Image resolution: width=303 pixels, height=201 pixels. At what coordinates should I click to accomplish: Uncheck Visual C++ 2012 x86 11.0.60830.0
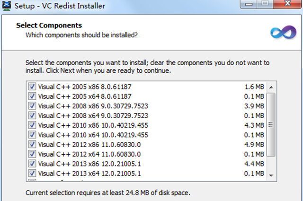pyautogui.click(x=32, y=144)
